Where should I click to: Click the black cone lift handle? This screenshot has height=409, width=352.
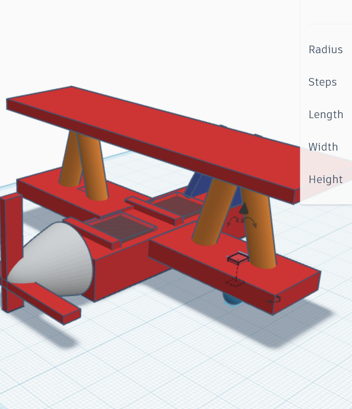tap(243, 209)
